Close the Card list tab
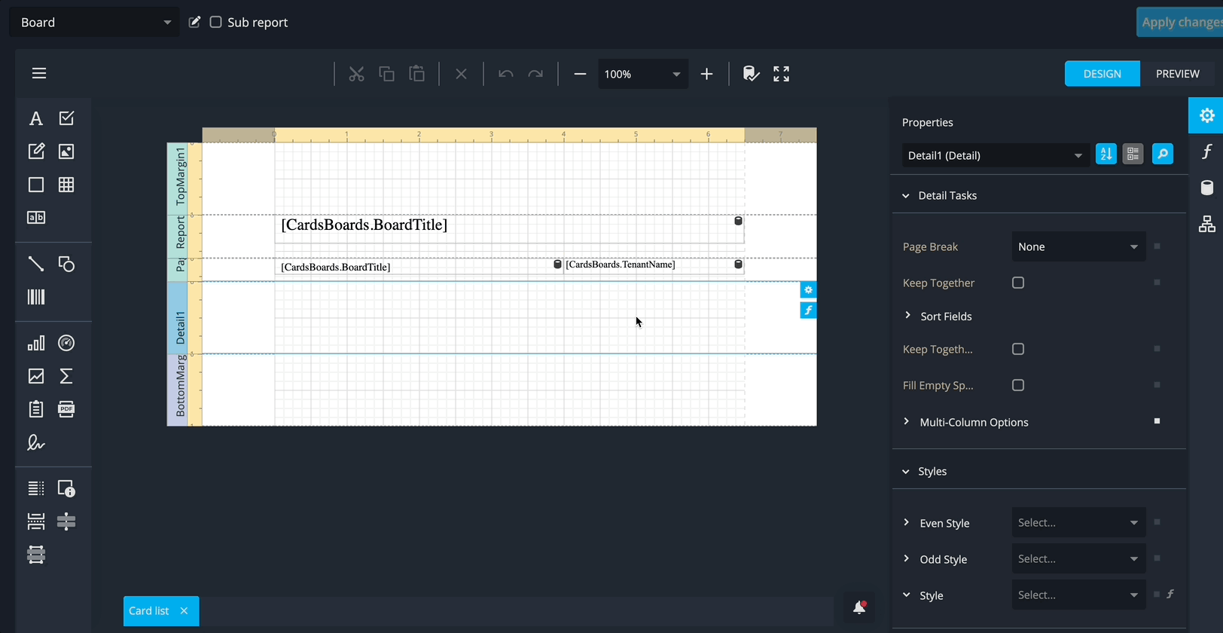The height and width of the screenshot is (633, 1223). [x=184, y=611]
